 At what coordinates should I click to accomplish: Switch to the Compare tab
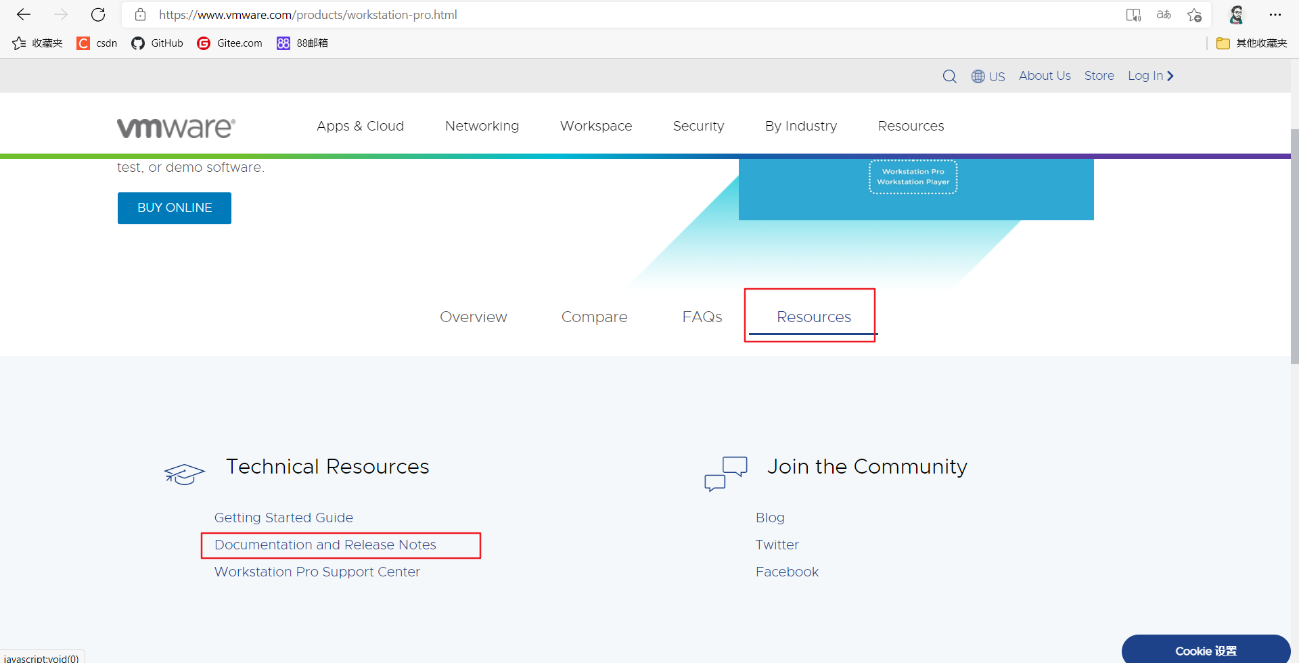(x=594, y=317)
